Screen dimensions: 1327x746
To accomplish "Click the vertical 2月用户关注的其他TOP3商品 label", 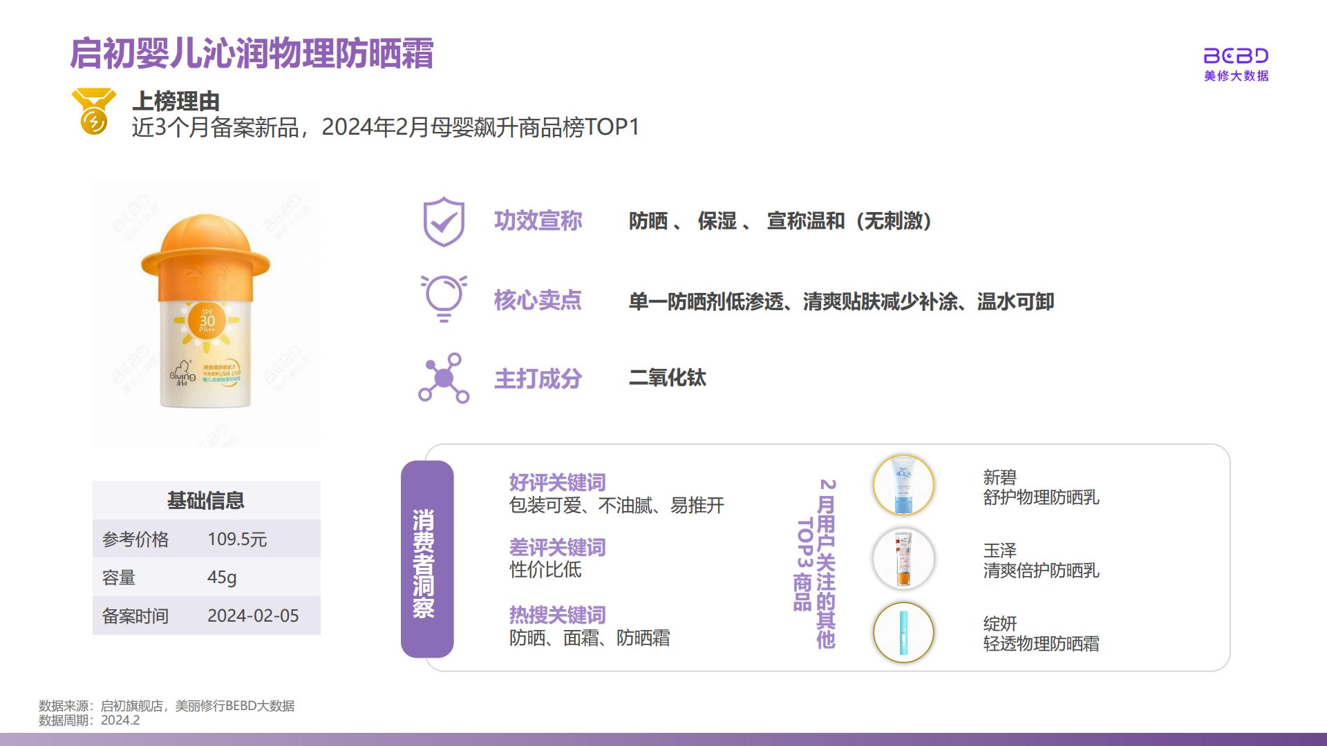I will (x=816, y=563).
